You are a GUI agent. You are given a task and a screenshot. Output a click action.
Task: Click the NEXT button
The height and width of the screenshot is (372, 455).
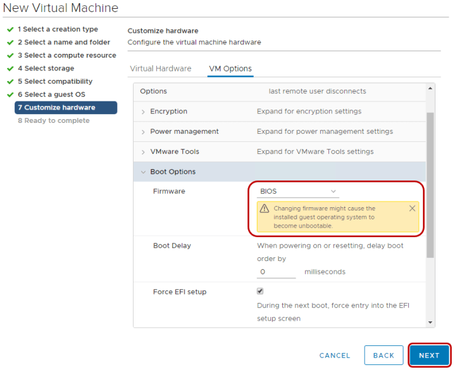(429, 356)
